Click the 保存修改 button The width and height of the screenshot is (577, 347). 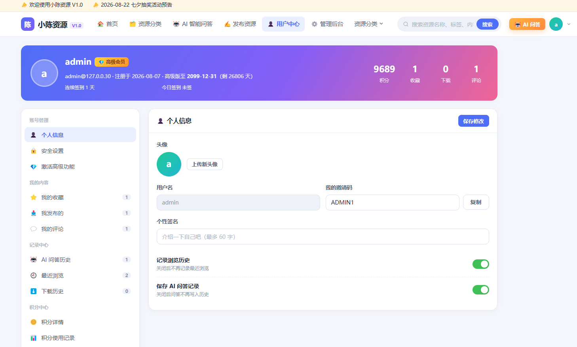(473, 121)
